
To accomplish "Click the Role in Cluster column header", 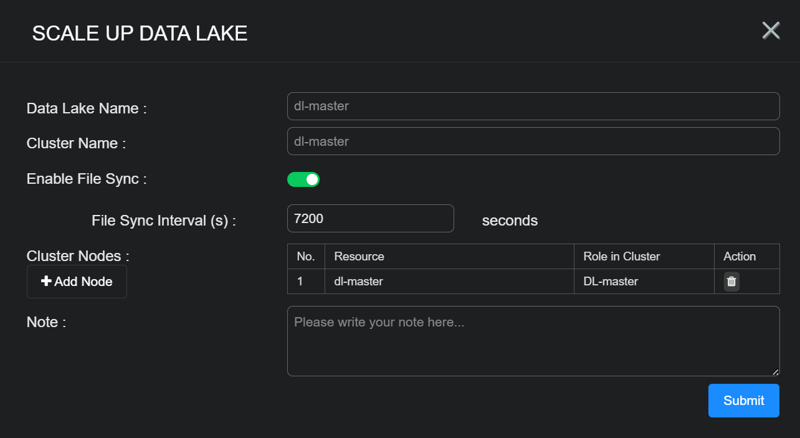I will point(621,257).
